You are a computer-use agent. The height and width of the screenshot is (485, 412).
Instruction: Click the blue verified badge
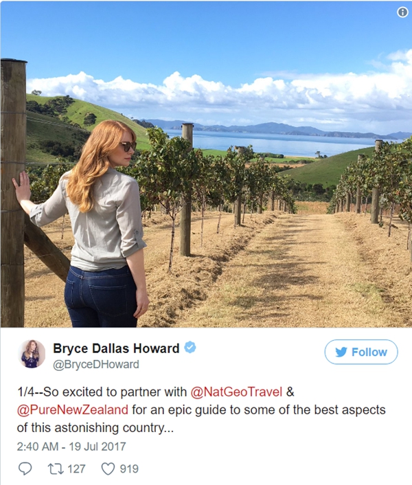190,348
